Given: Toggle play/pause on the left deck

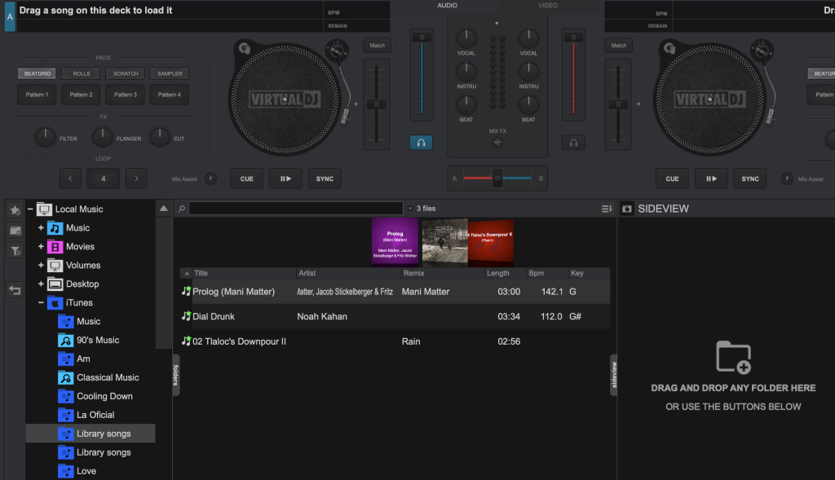Looking at the screenshot, I should tap(285, 178).
